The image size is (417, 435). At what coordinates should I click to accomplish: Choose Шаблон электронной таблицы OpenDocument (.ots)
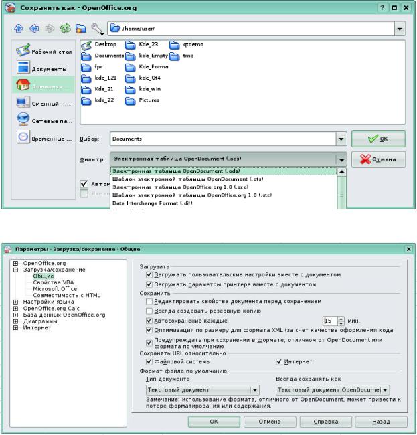[224, 179]
